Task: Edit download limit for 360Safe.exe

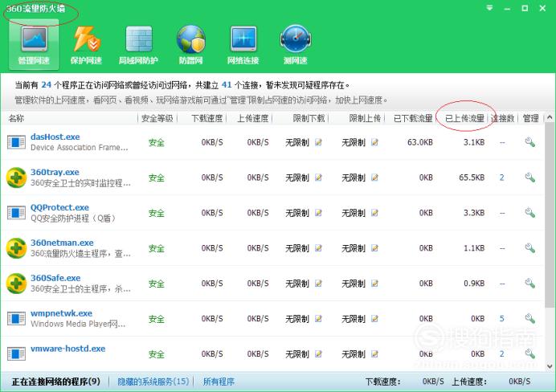Action: (318, 284)
